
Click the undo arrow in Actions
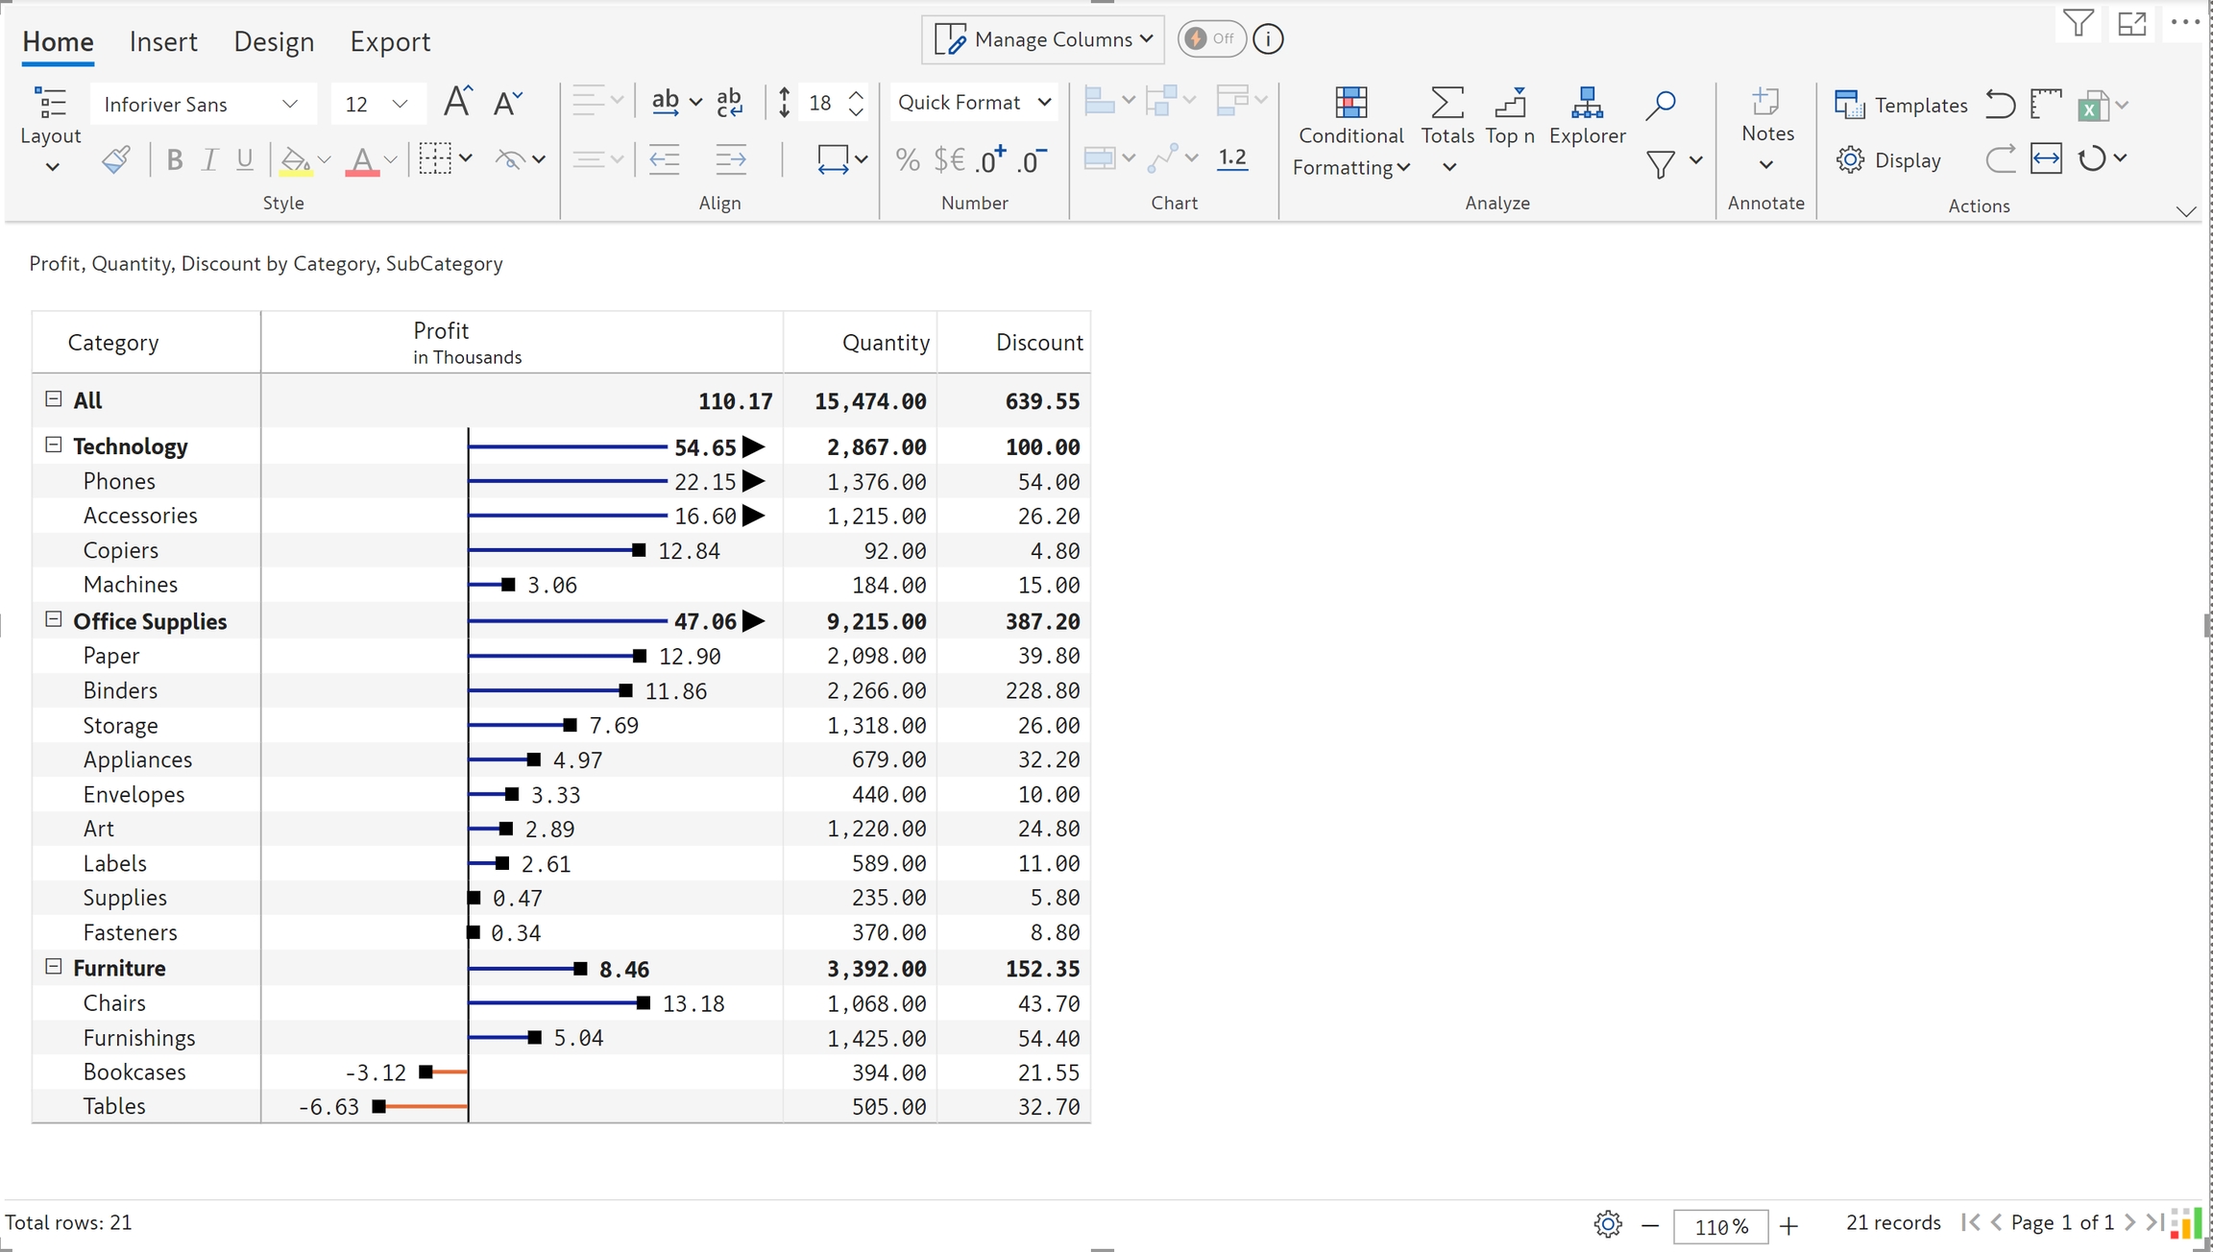[x=2000, y=104]
